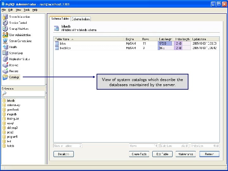This screenshot has width=228, height=171.
Task: Open Health monitor icon
Action: coord(5,47)
